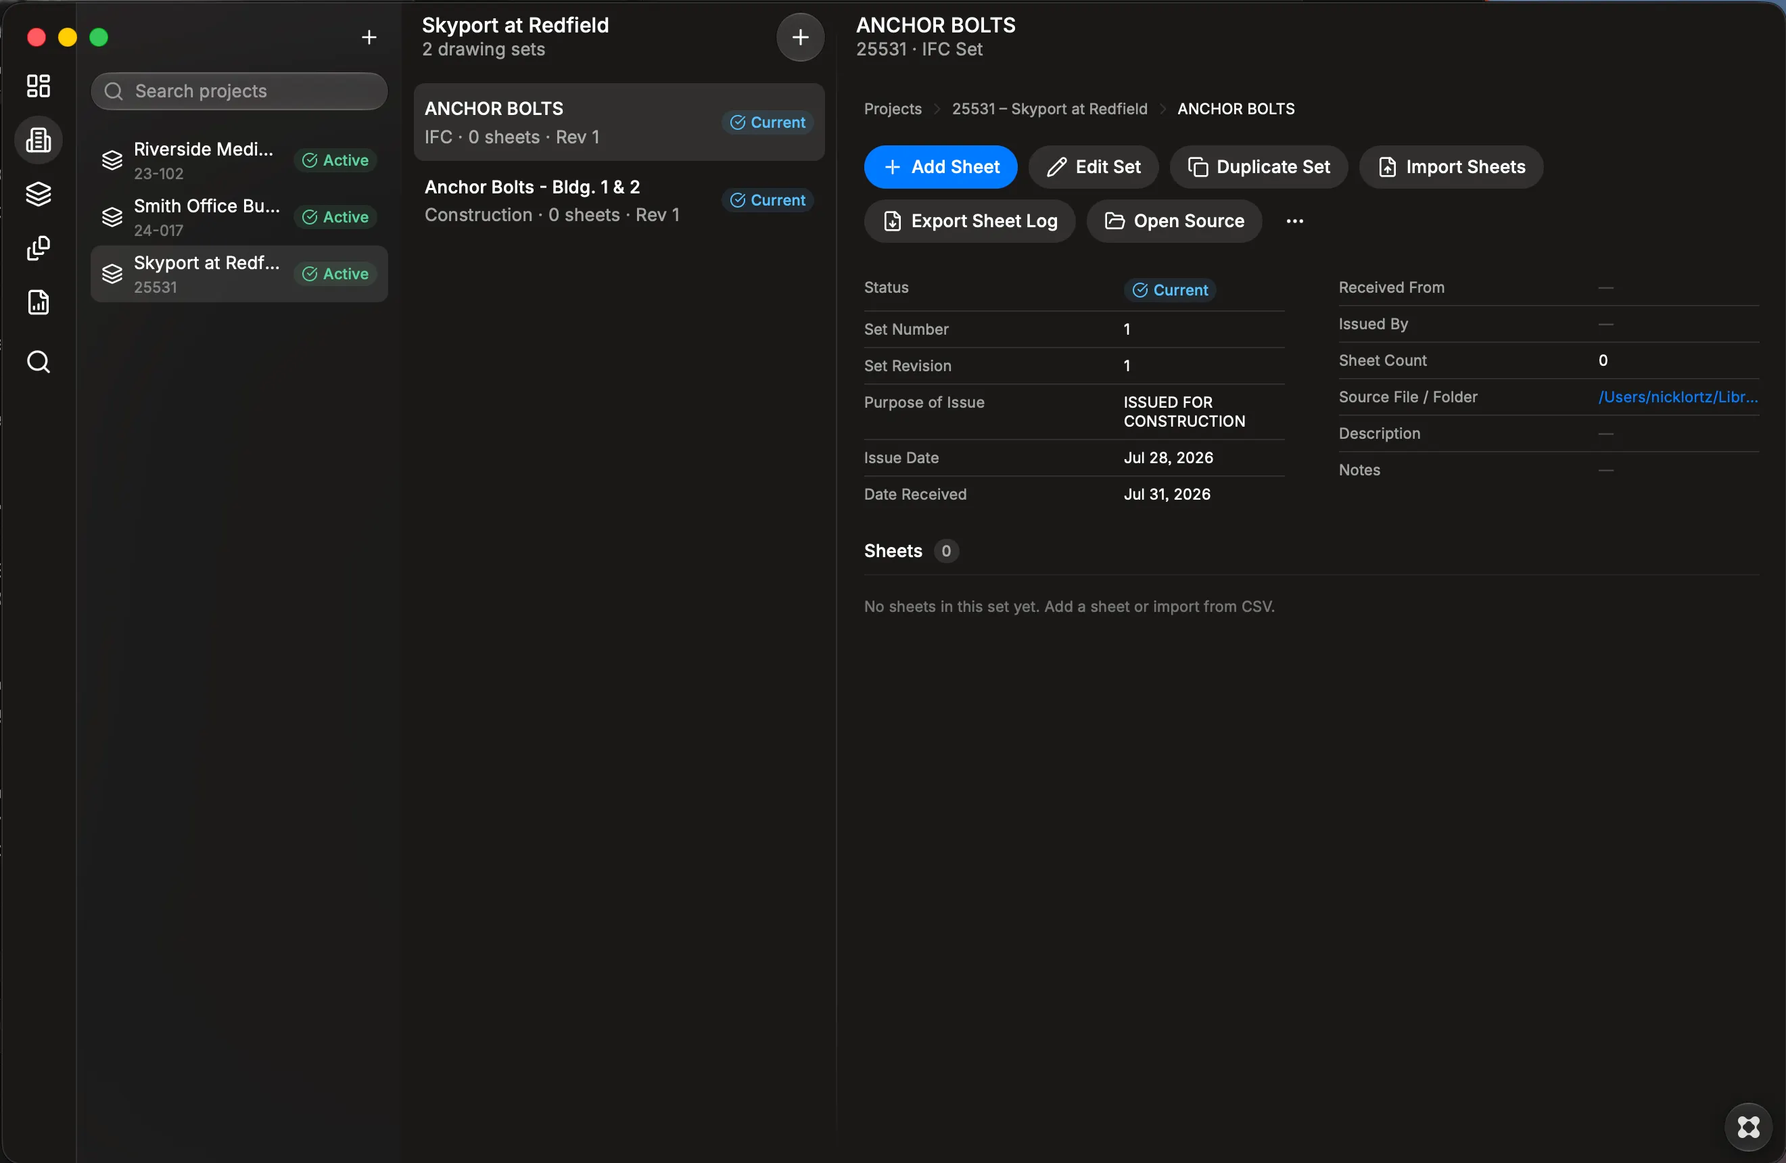Select the Riverside Medi... project row
This screenshot has height=1163, width=1786.
239,160
